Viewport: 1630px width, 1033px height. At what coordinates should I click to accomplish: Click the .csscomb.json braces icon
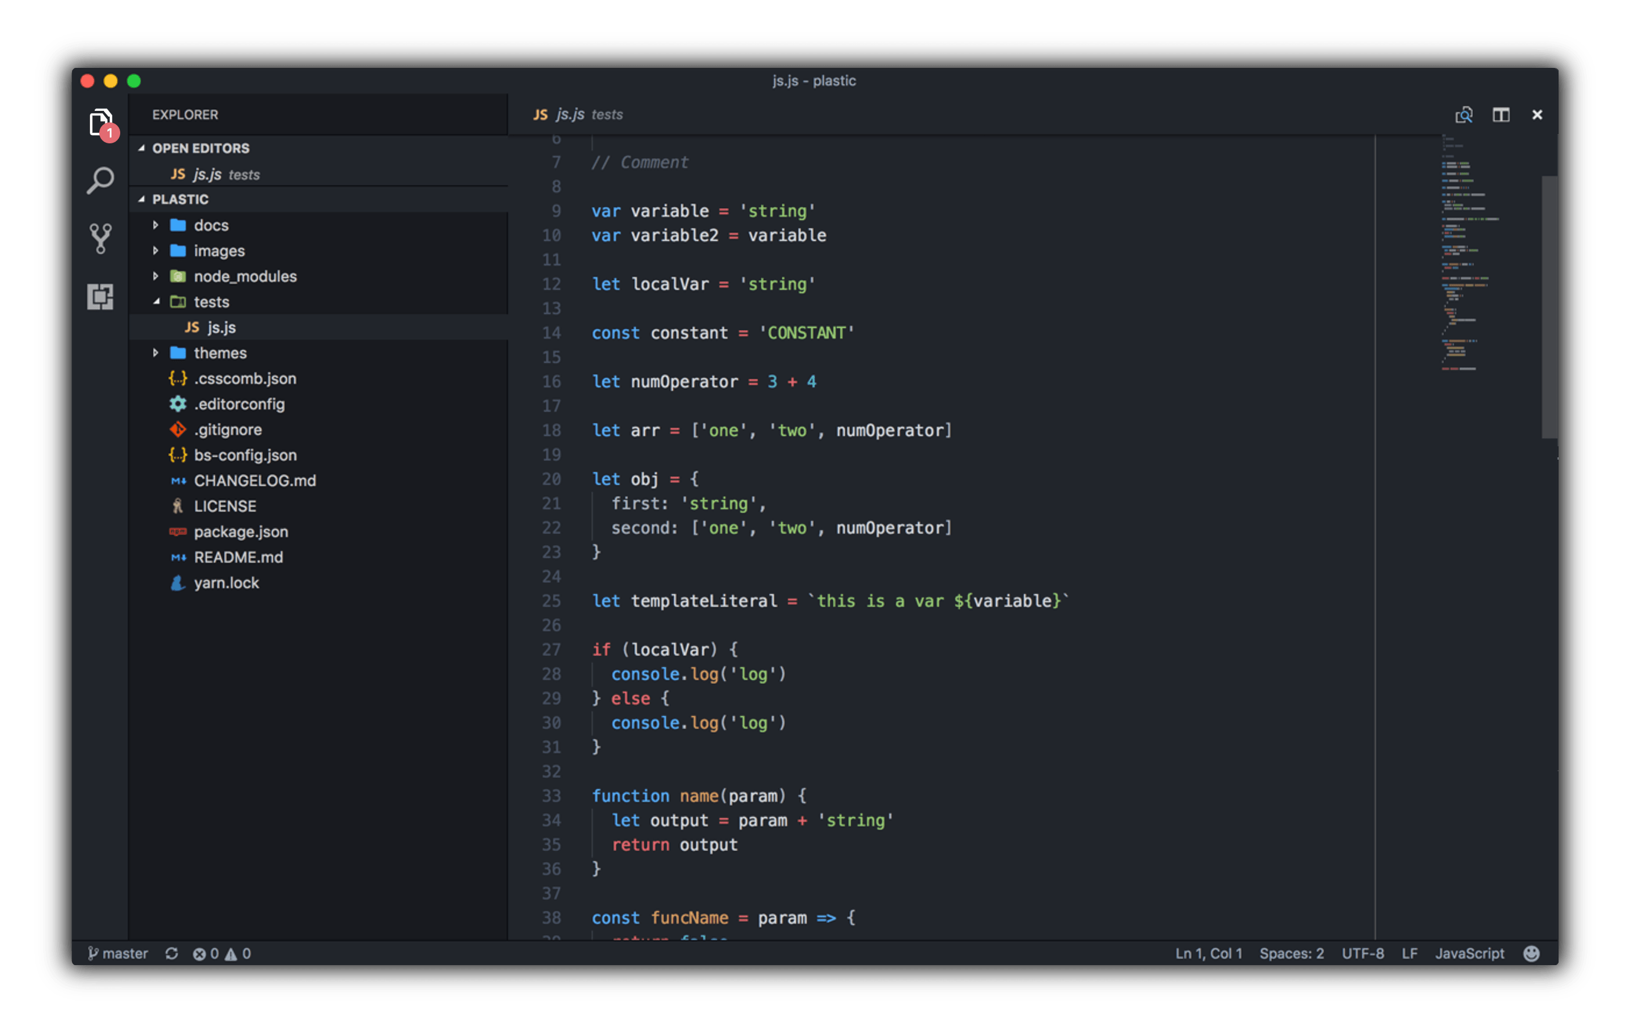178,379
